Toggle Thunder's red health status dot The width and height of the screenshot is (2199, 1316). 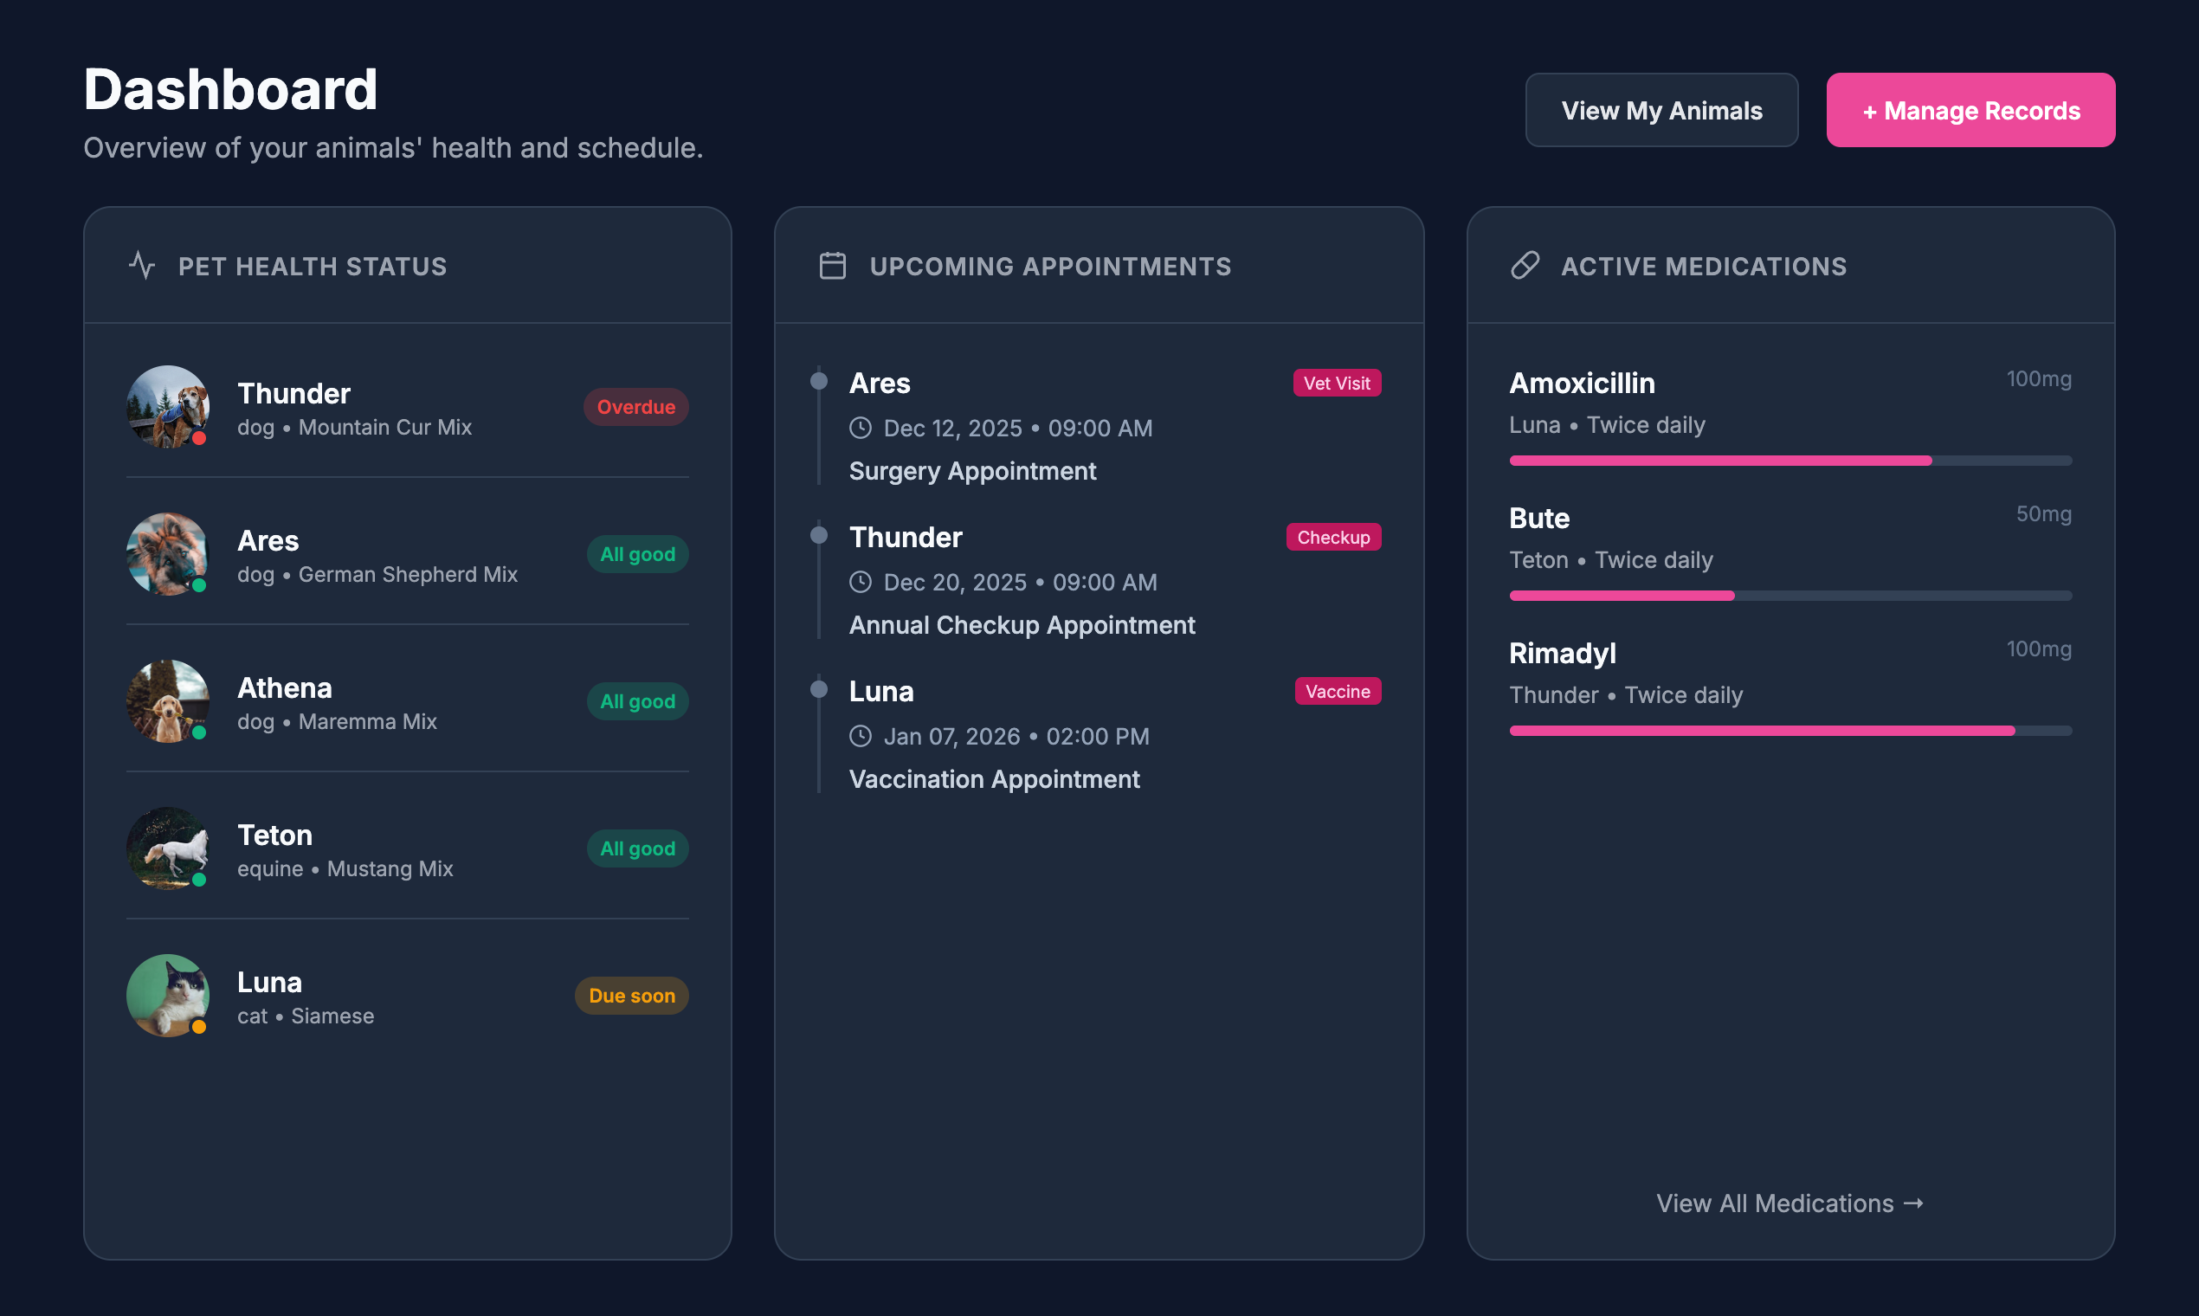tap(198, 437)
